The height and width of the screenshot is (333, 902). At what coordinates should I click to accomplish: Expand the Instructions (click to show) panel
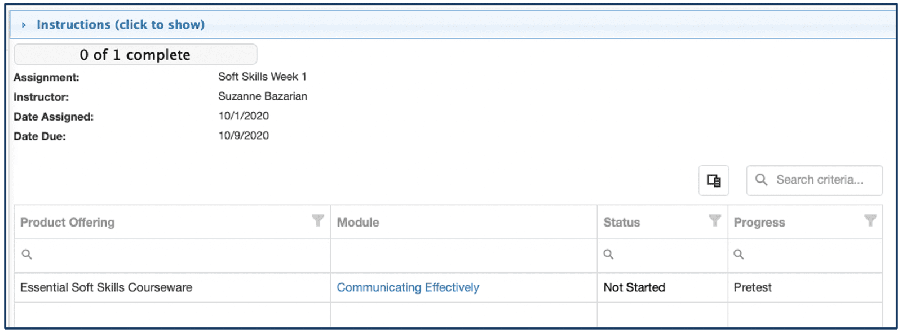click(121, 25)
